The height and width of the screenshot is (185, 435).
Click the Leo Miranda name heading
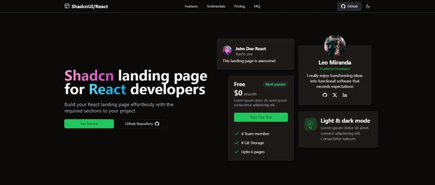[335, 62]
